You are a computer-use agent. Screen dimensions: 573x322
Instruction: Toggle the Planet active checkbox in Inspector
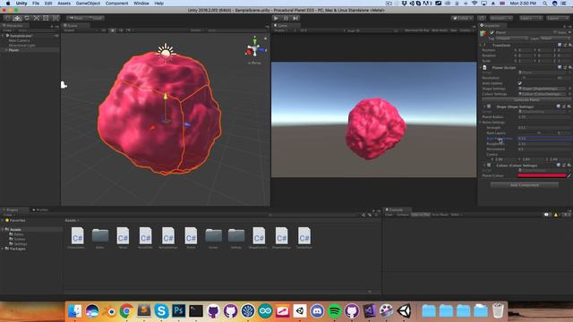pyautogui.click(x=492, y=32)
